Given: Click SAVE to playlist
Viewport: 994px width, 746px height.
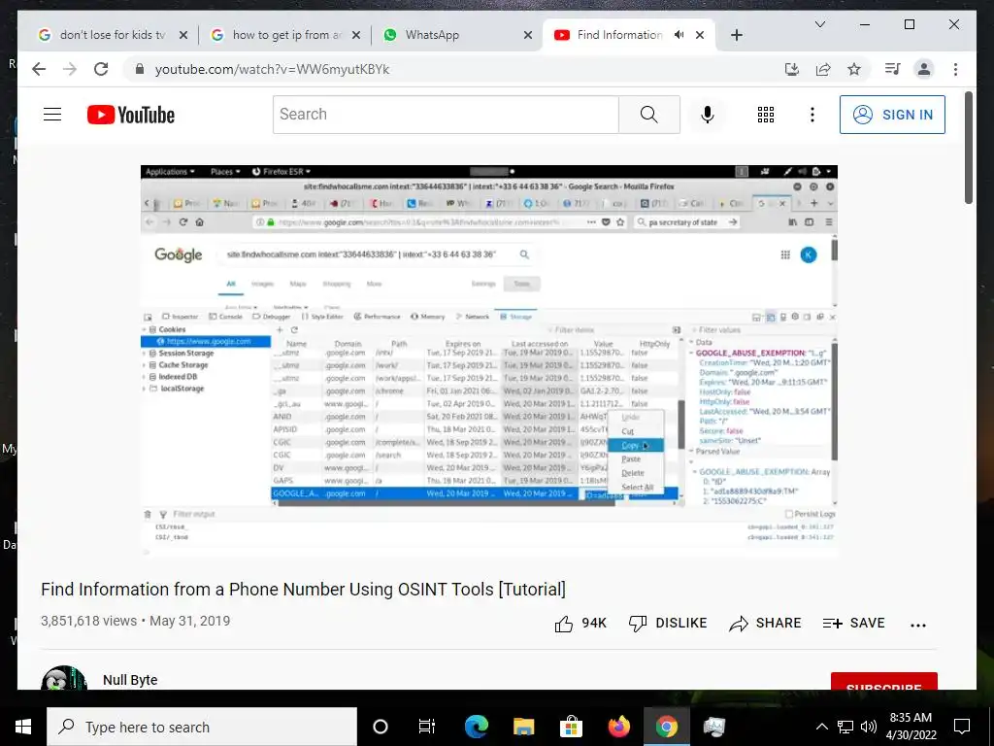Looking at the screenshot, I should (x=853, y=624).
